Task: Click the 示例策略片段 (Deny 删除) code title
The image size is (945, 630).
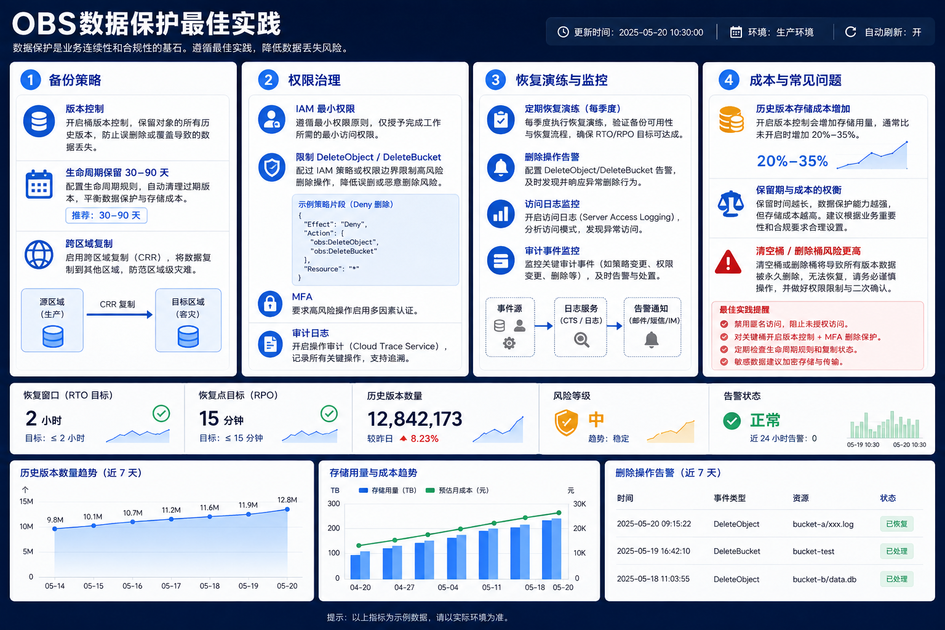Action: coord(346,204)
